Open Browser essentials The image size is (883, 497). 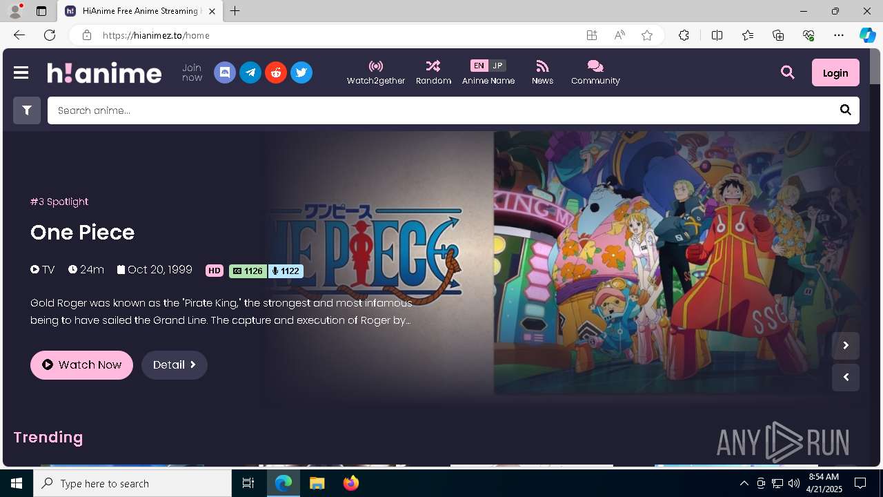[x=808, y=35]
